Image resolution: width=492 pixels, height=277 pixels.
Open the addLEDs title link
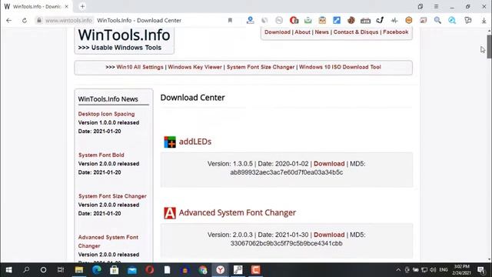[x=195, y=142]
